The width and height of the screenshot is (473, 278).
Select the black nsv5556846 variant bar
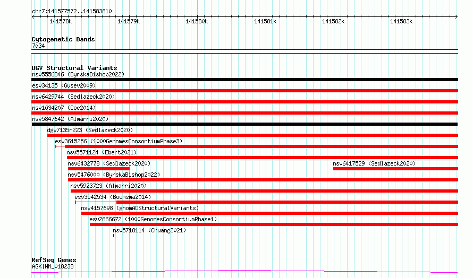244,80
